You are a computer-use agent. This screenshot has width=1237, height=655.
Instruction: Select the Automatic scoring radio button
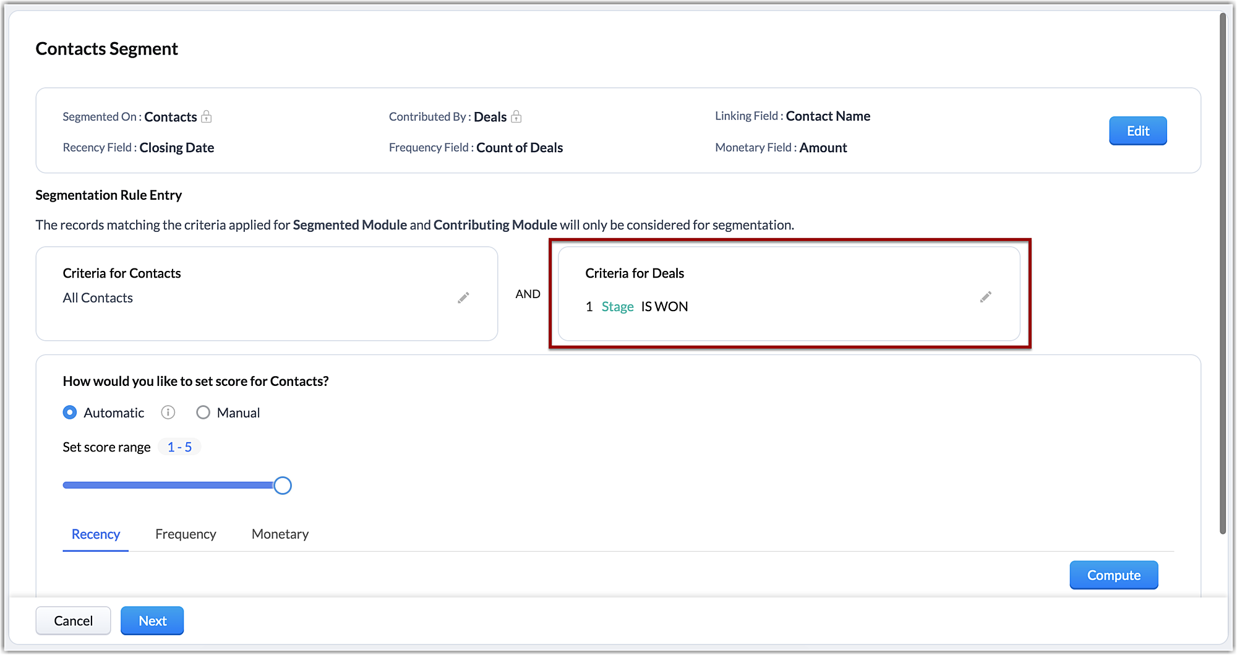pos(70,413)
